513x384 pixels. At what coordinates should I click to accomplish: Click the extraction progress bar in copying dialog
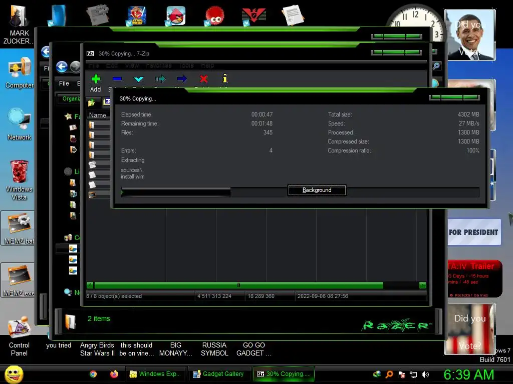300,192
